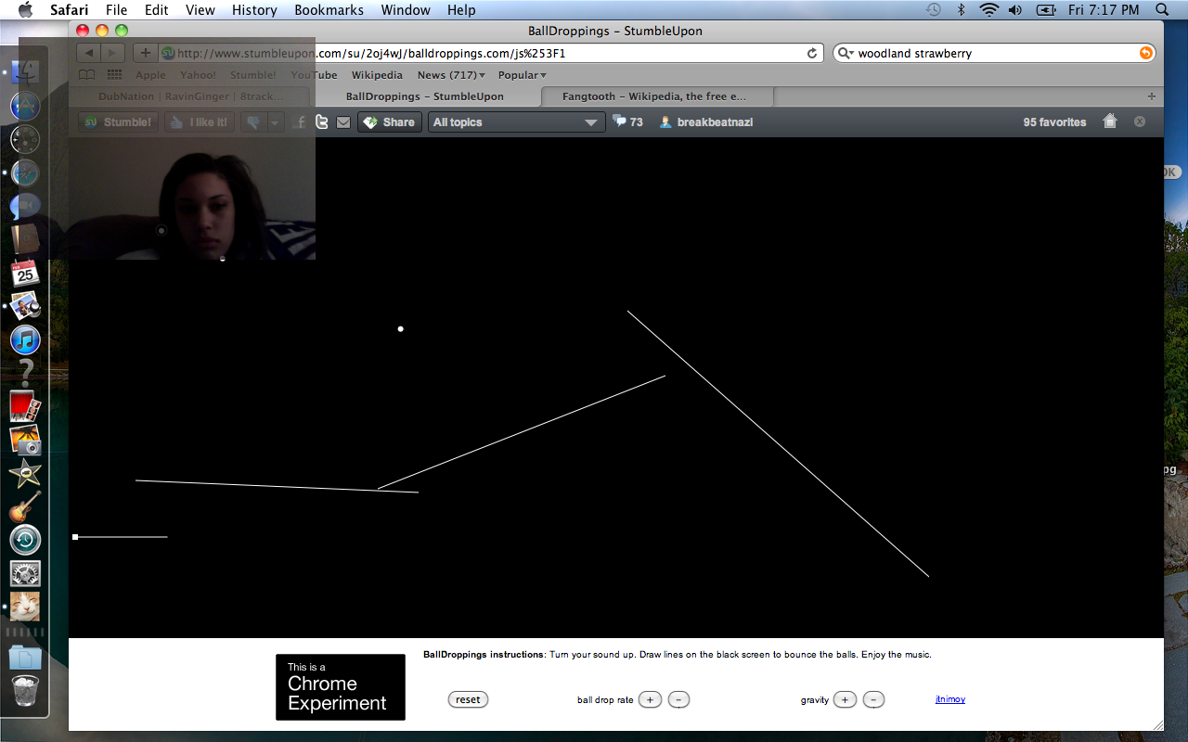Open the Popular bookmarks dropdown

(523, 75)
